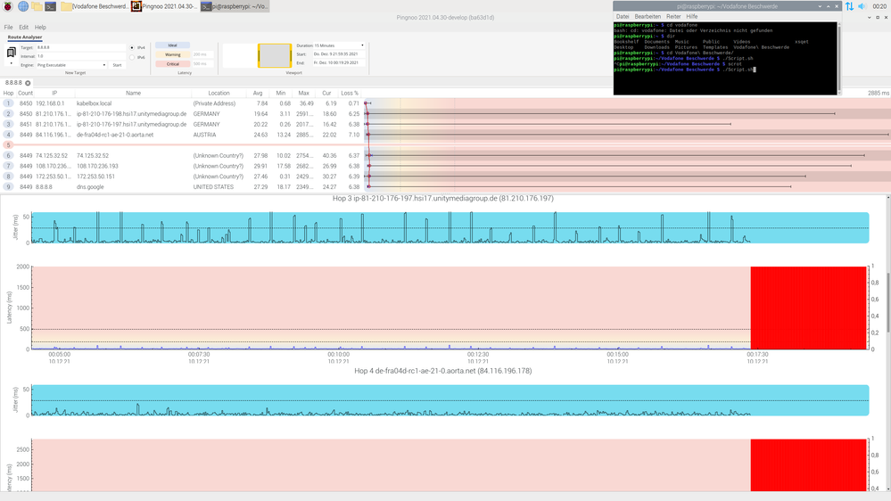Launch the web browser from the taskbar
The height and width of the screenshot is (501, 891).
click(x=21, y=6)
